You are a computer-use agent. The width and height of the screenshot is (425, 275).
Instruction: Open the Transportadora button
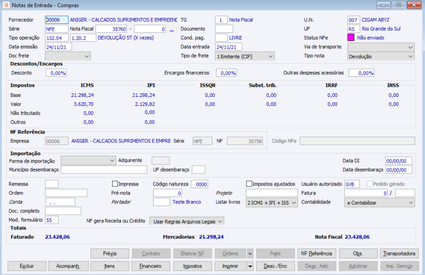click(399, 254)
